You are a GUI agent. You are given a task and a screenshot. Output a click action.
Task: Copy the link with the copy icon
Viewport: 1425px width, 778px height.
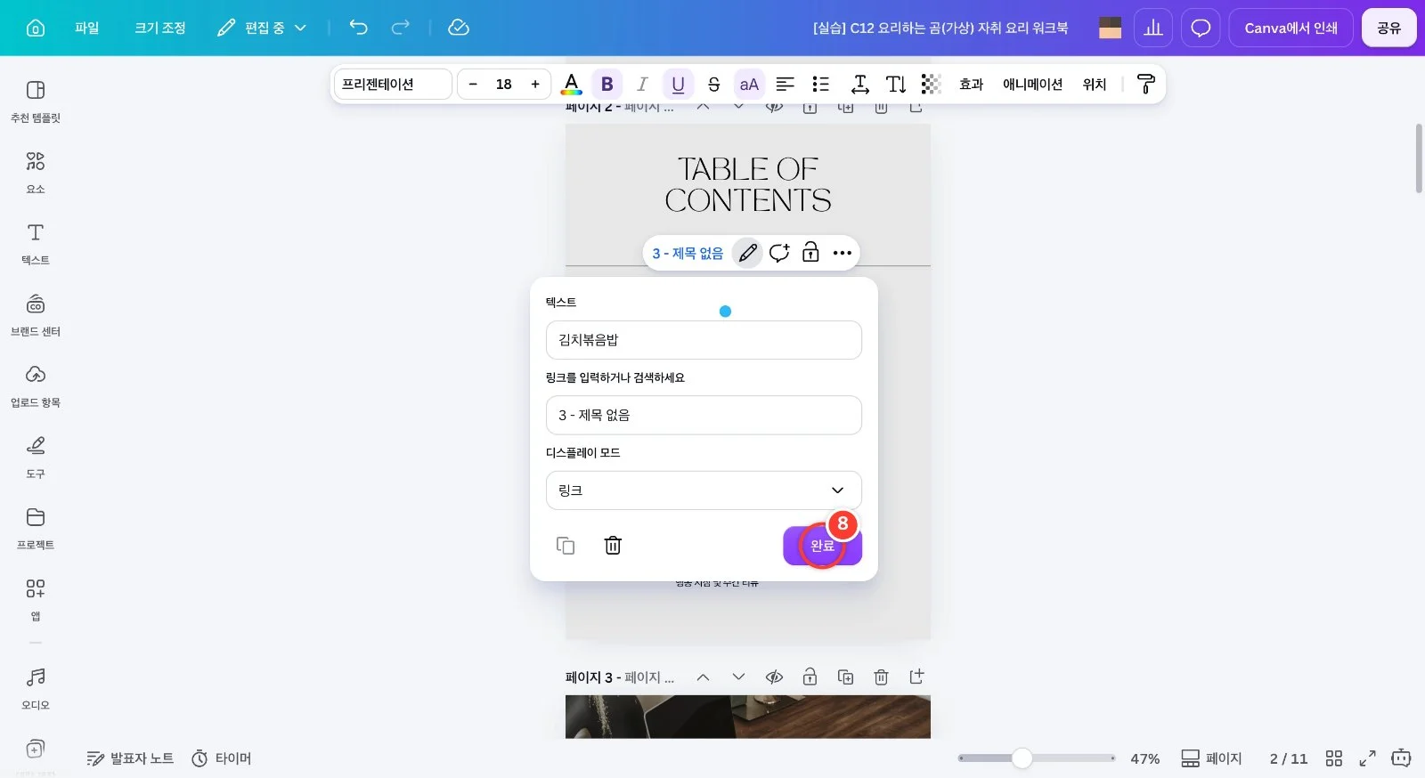point(566,546)
